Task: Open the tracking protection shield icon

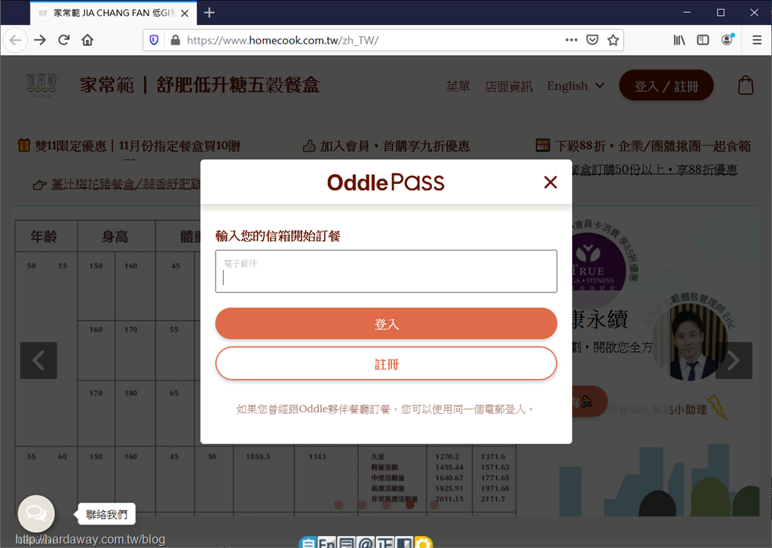Action: tap(154, 40)
